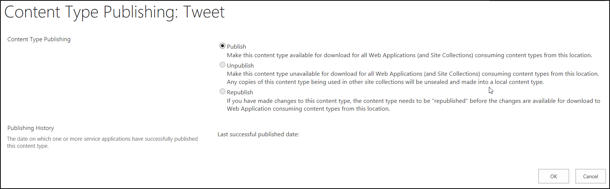
Task: Click the Last successful published date text
Action: [x=258, y=134]
